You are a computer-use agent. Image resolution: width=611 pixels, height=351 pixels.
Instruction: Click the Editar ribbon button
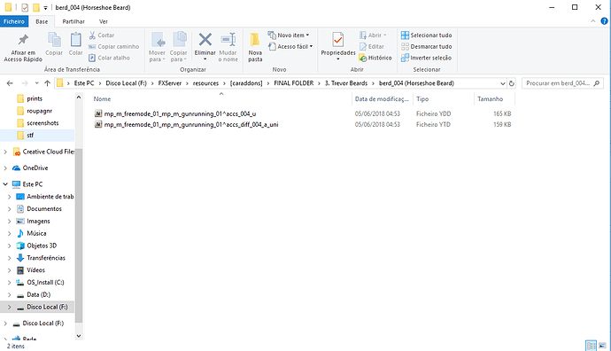point(372,46)
